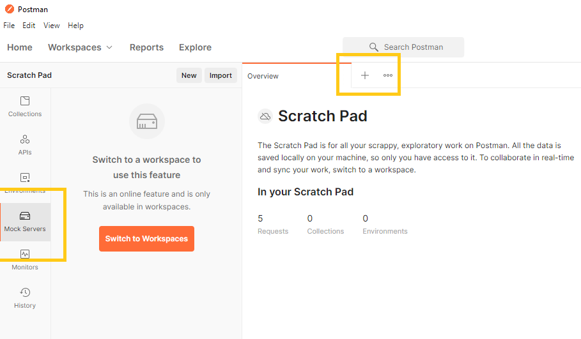Screen dimensions: 581x339
Task: Open the APIs sidebar panel
Action: (x=25, y=145)
